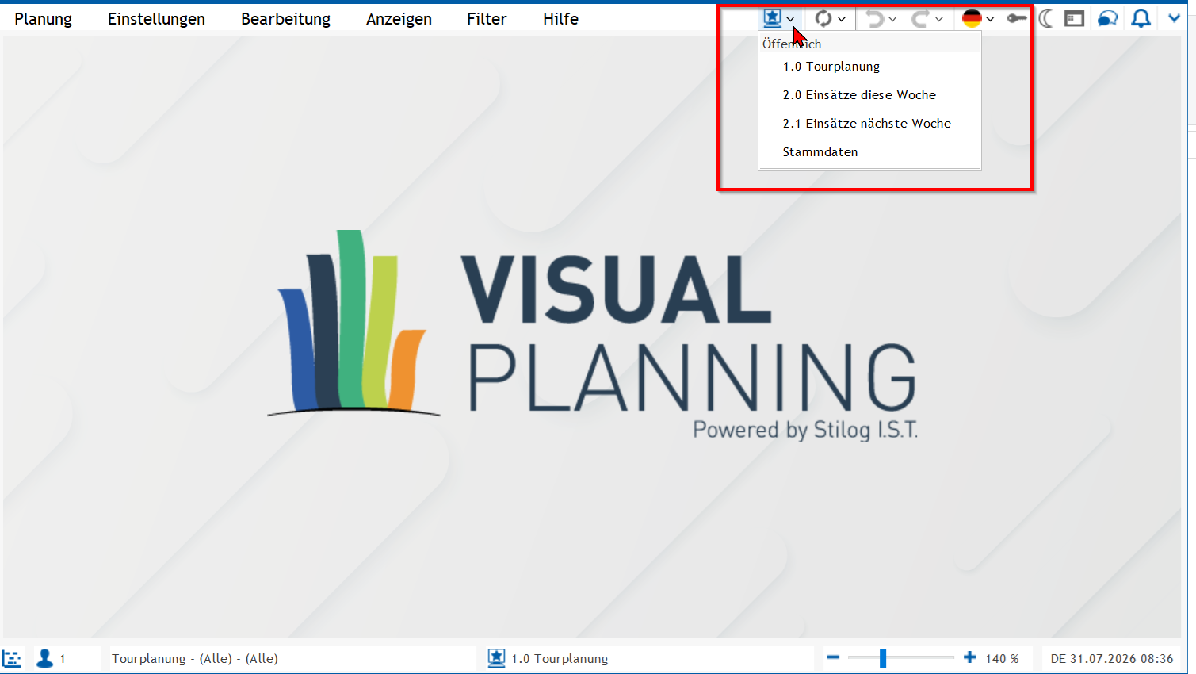Click the workspace star icon in status bar
The width and height of the screenshot is (1196, 674).
pos(496,658)
